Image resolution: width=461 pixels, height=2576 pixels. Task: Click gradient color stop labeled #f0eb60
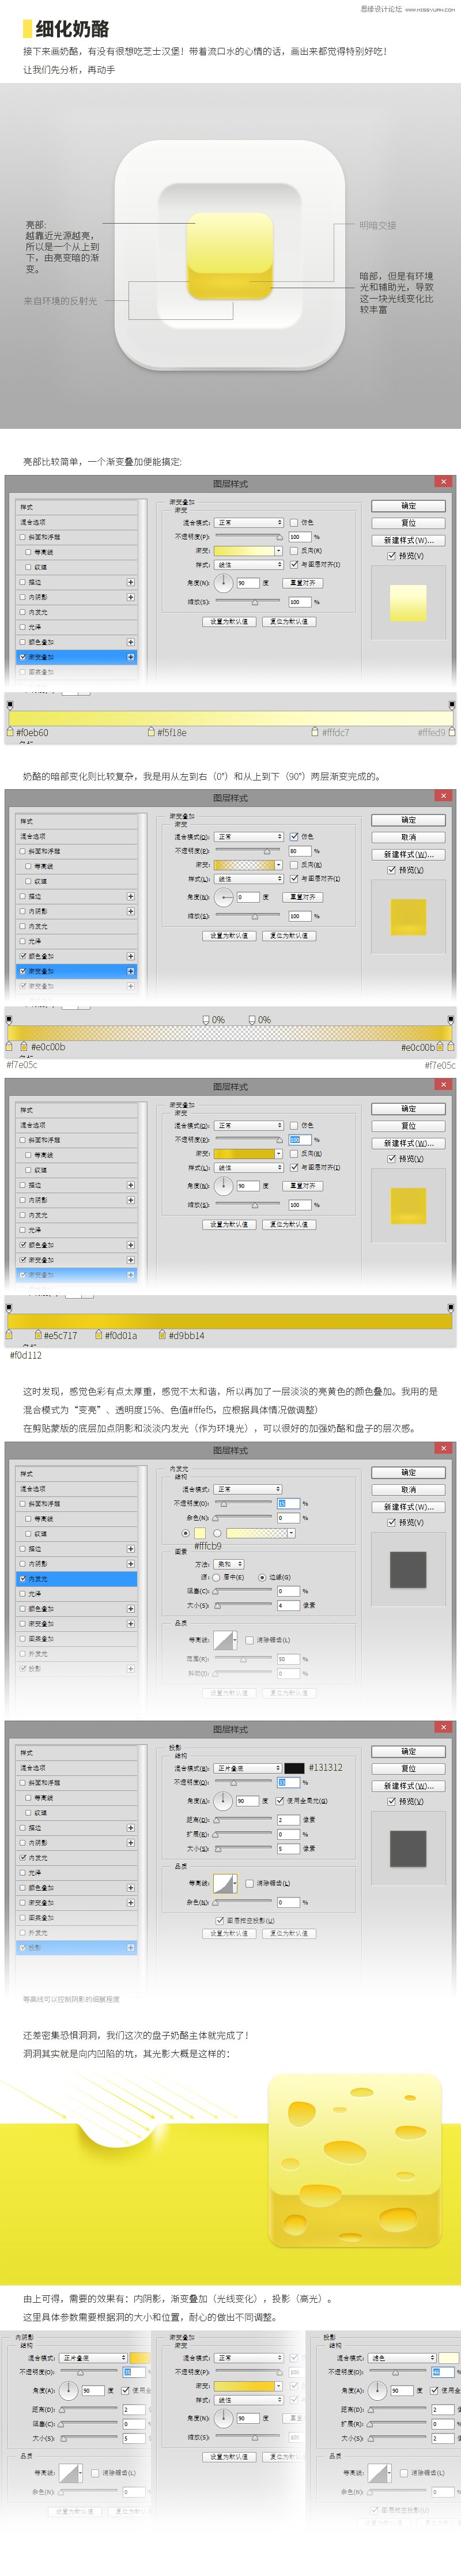point(11,732)
